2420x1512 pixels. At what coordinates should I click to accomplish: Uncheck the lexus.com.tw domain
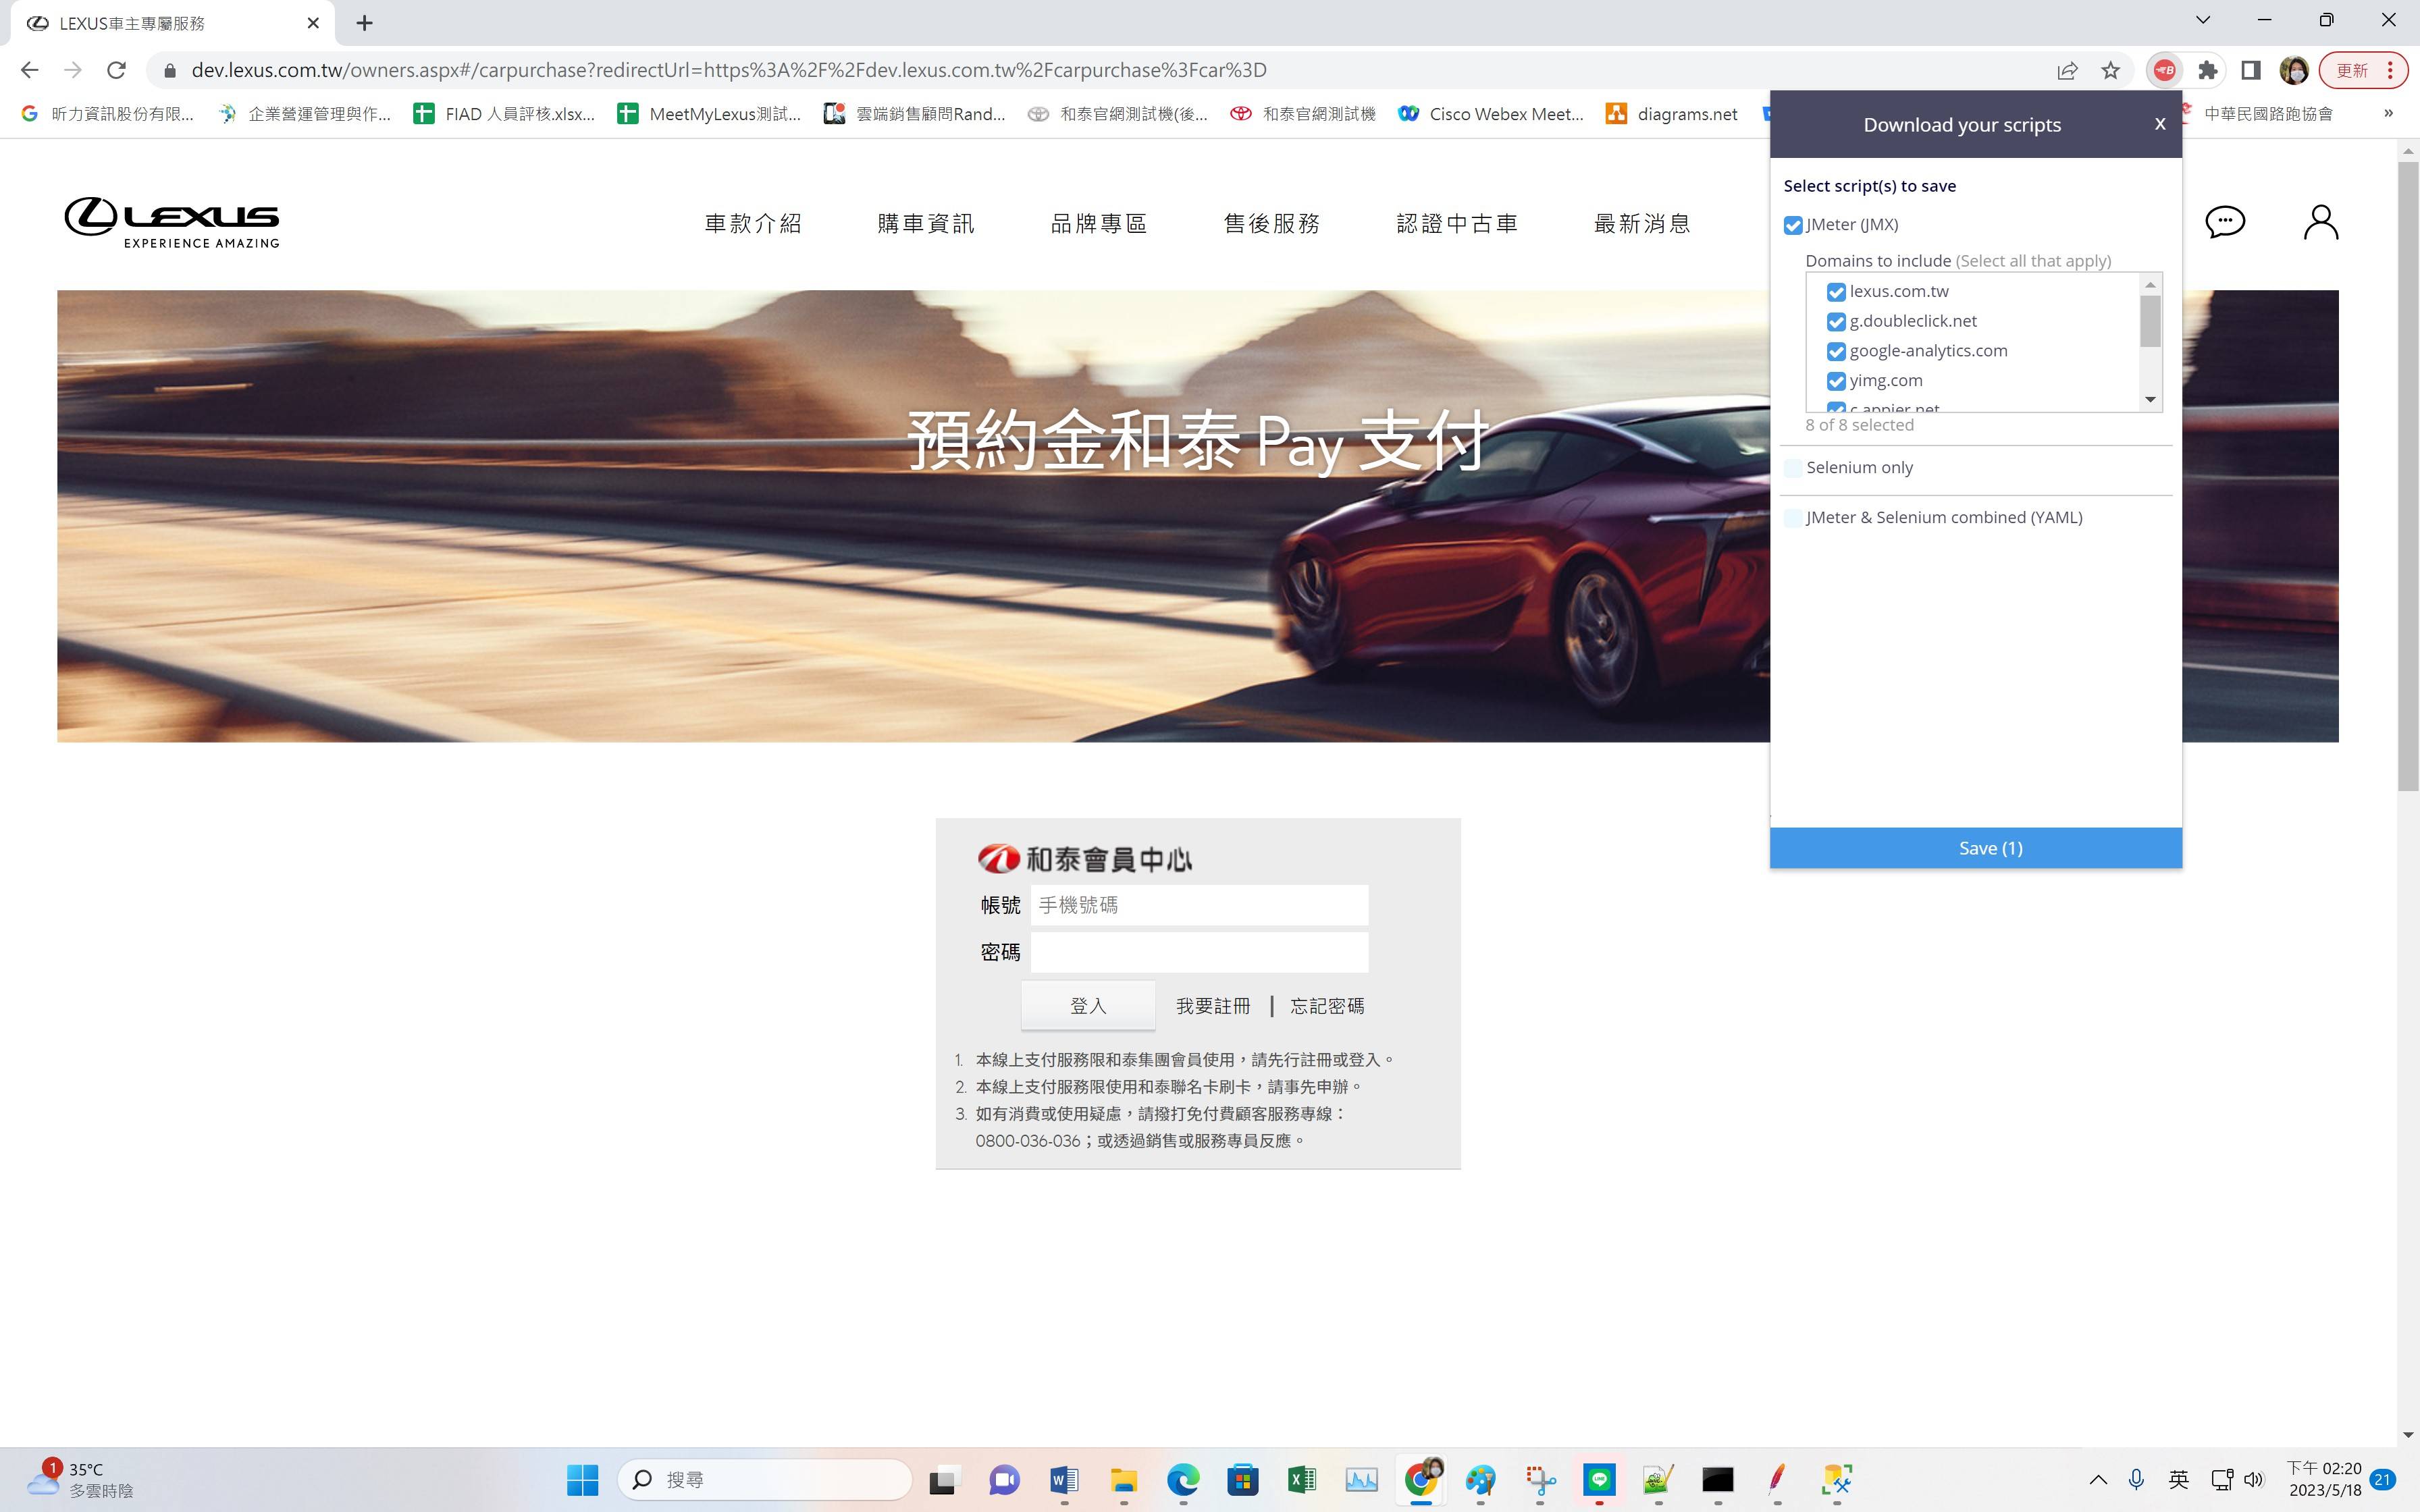tap(1836, 292)
